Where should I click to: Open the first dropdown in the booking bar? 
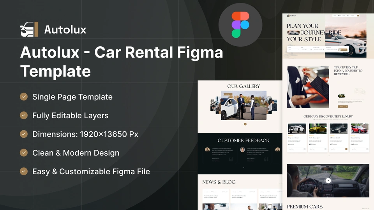click(x=294, y=49)
